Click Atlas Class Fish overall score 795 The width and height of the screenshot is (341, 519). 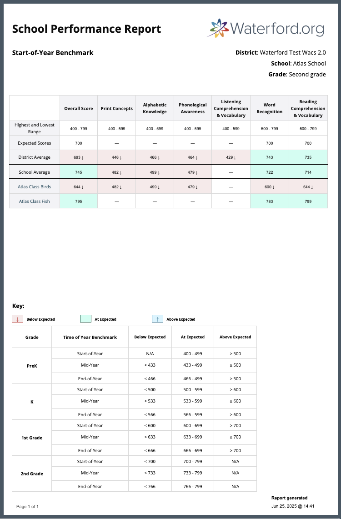(79, 201)
